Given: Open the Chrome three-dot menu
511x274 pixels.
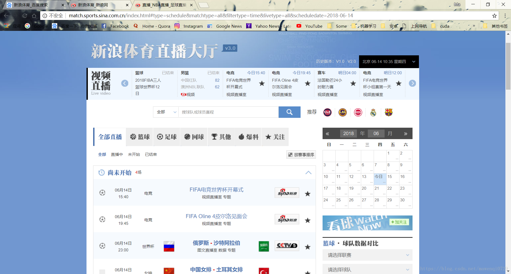Looking at the screenshot, I should tap(505, 16).
